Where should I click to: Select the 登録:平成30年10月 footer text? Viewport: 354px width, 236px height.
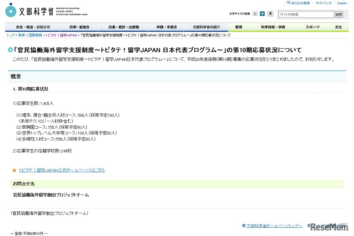(x=29, y=234)
